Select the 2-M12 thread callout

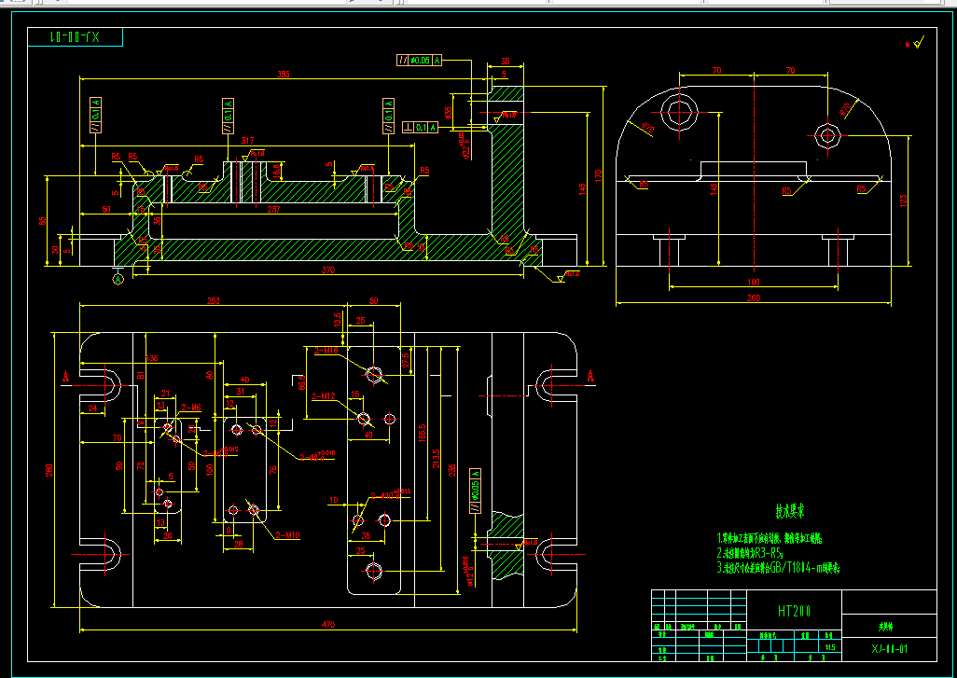pyautogui.click(x=324, y=396)
